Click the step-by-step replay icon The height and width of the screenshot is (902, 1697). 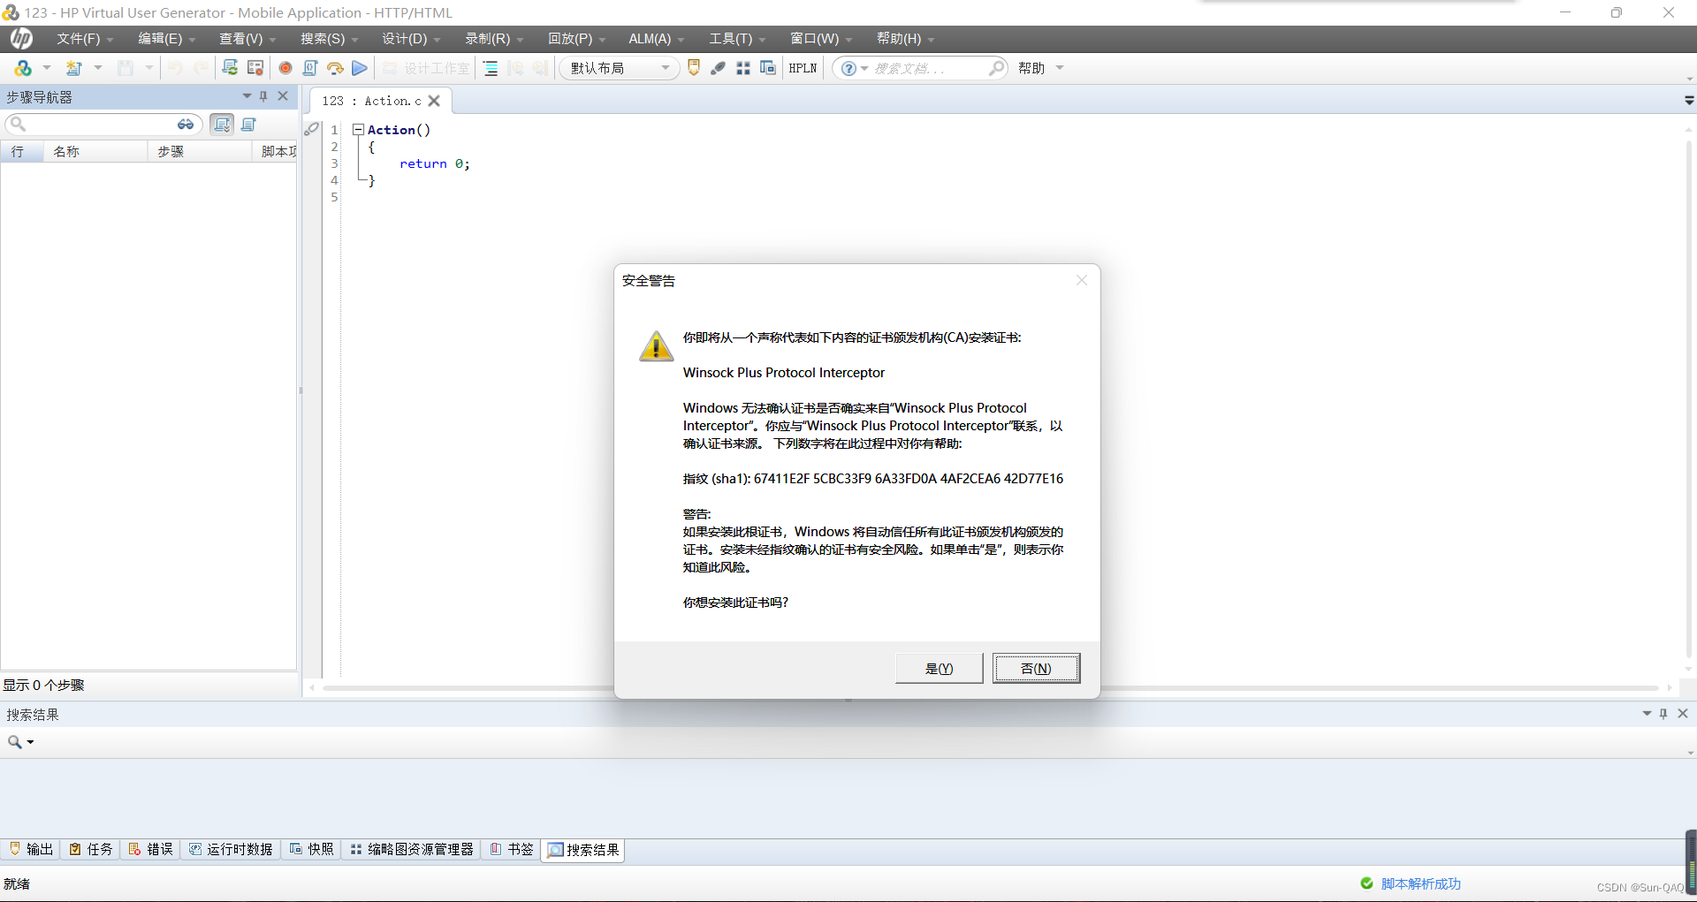(x=335, y=68)
